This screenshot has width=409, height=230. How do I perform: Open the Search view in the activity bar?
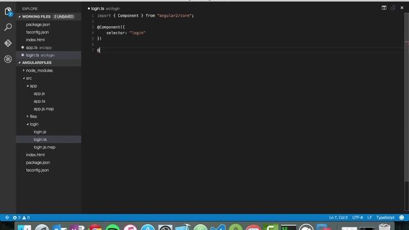(8, 27)
